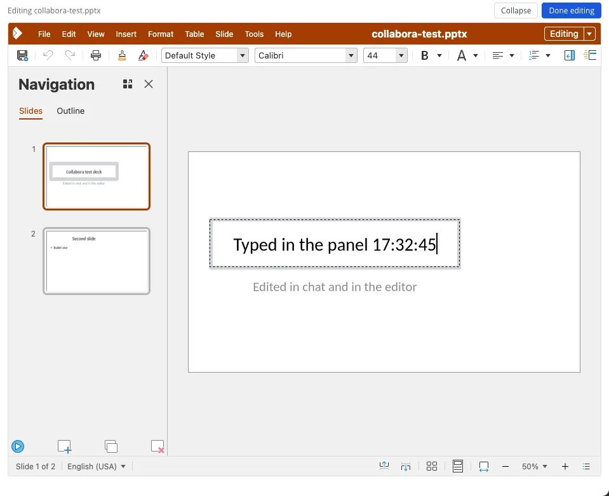Select the Second slide thumbnail
609x496 pixels.
(x=97, y=261)
